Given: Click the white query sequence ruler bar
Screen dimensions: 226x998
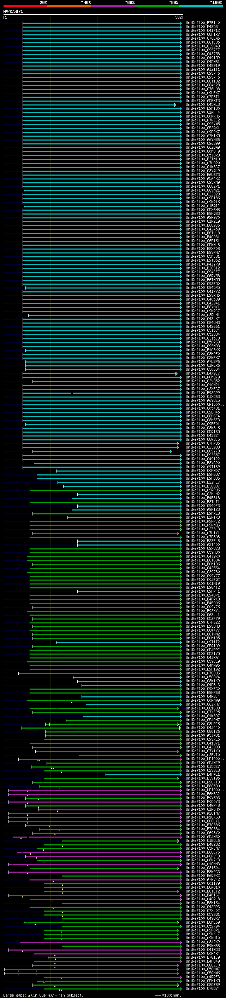Looking at the screenshot, I should coord(93,14).
